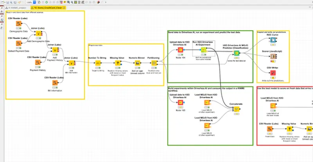Viewport: 313px width, 162px height.
Task: Select the CSV Writer node
Action: tap(273, 73)
